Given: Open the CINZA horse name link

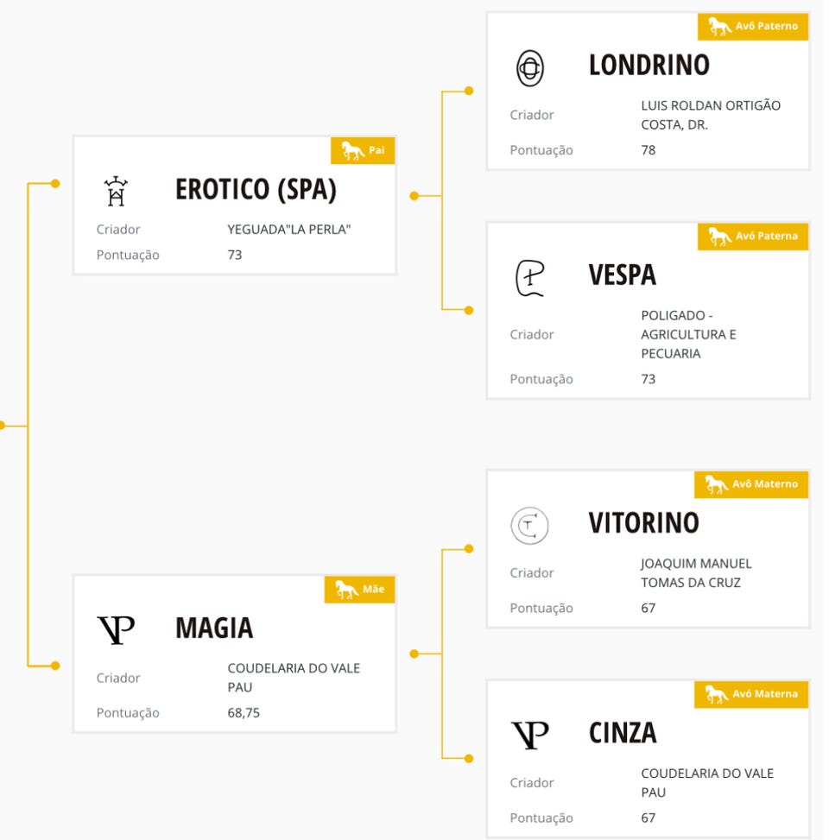Looking at the screenshot, I should pyautogui.click(x=622, y=733).
